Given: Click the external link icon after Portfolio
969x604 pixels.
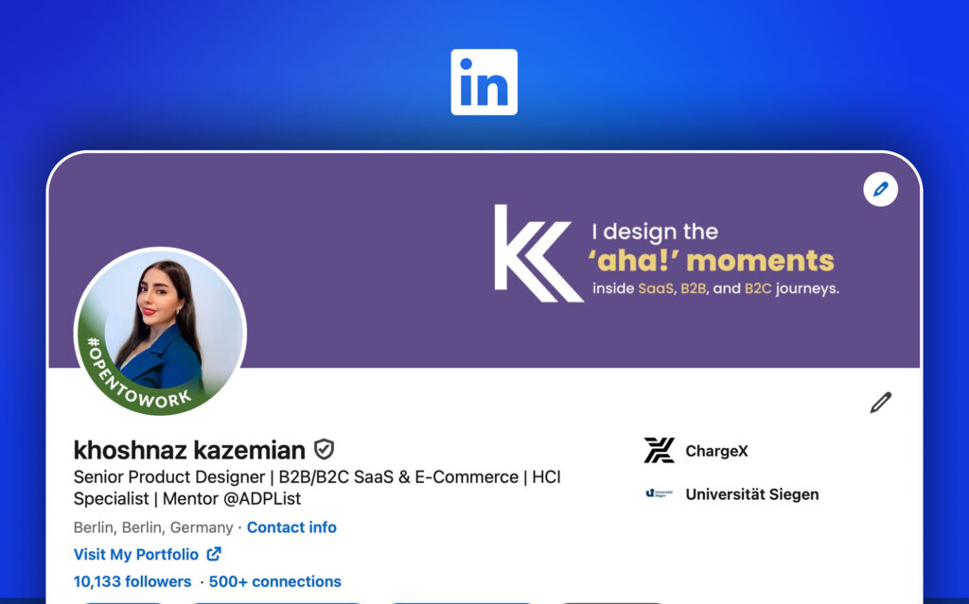Looking at the screenshot, I should [x=214, y=554].
